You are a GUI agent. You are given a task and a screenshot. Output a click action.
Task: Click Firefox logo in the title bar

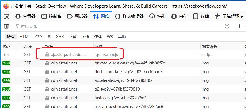[6, 6]
